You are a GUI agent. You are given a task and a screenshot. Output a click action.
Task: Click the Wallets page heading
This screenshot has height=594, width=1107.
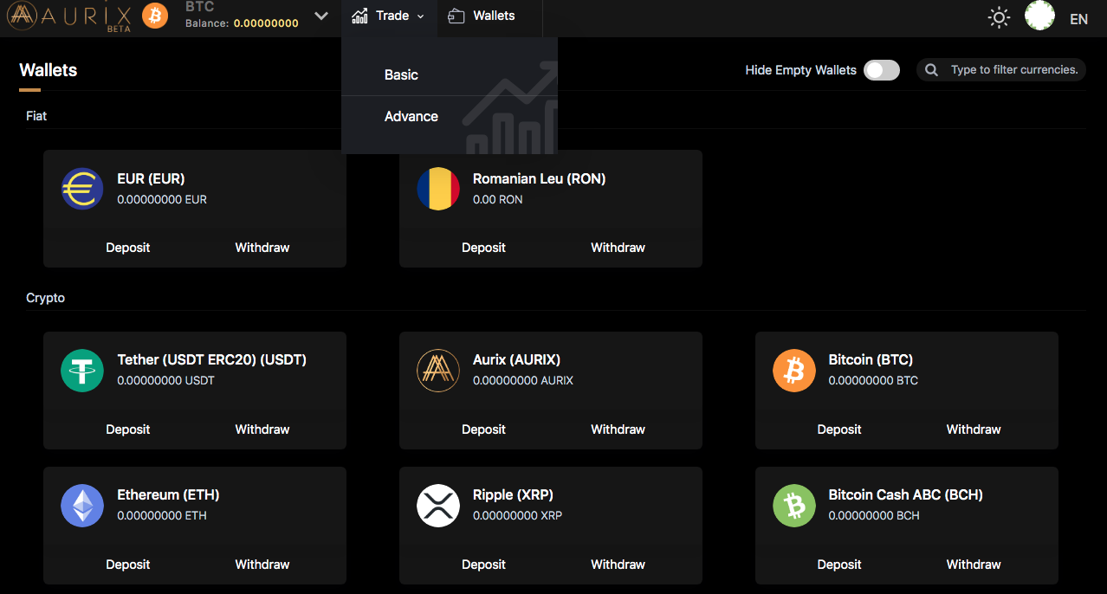coord(49,70)
